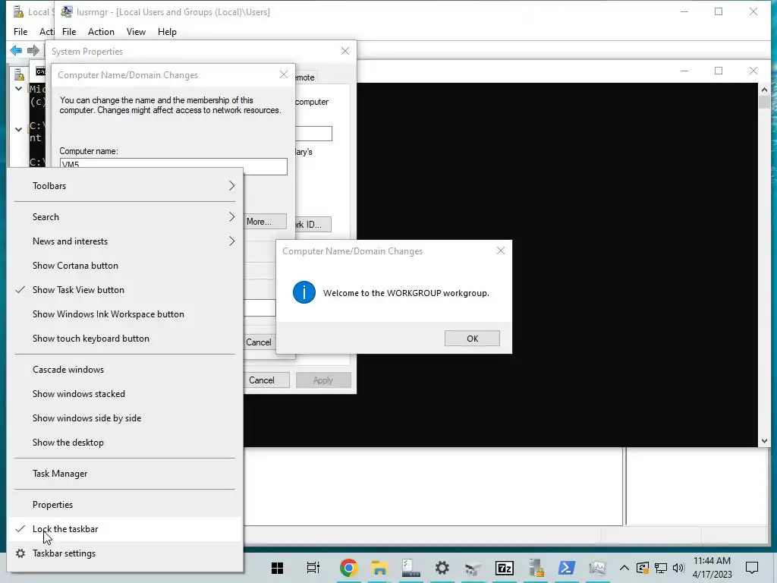Select Cascade windows

click(x=125, y=370)
